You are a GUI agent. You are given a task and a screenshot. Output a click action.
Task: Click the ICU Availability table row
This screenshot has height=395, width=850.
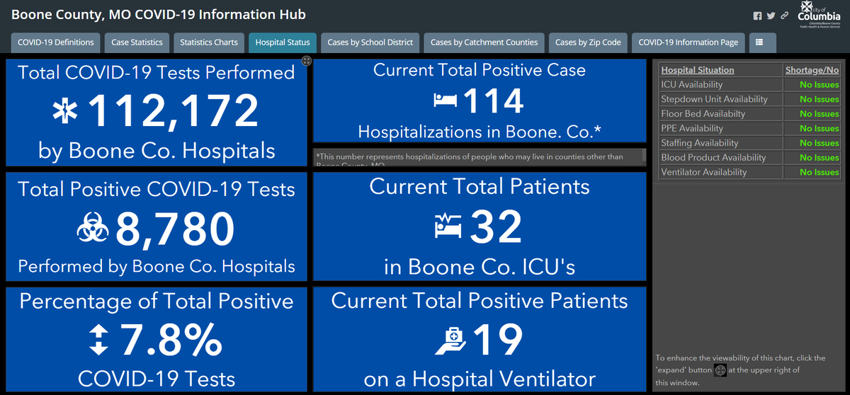(721, 85)
